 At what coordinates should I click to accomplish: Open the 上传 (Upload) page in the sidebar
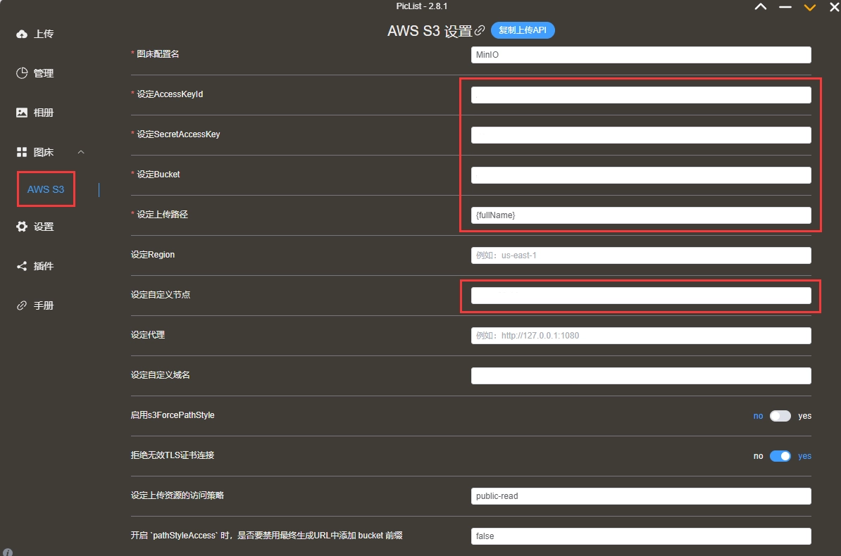point(35,33)
